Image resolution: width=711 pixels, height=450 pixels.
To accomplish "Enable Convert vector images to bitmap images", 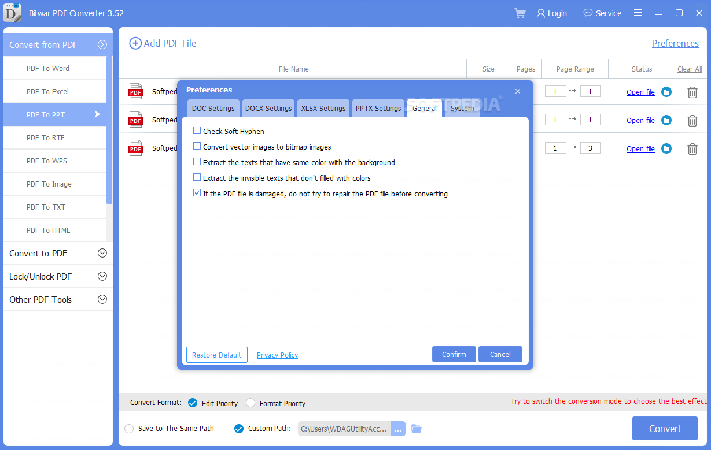I will point(197,147).
